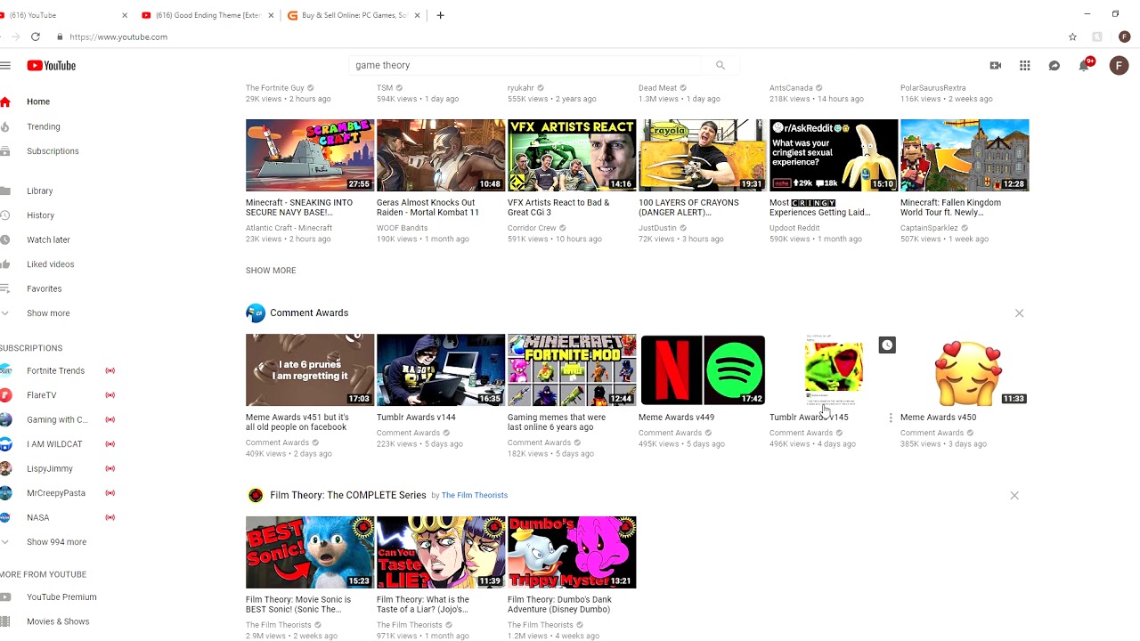
Task: Open the Comment Awards channel avatar
Action: [256, 312]
